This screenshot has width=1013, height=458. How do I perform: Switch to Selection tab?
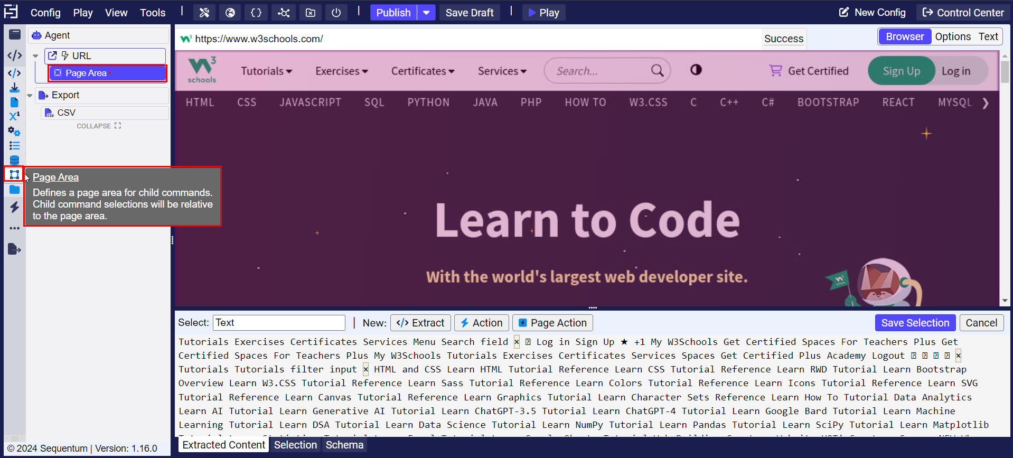pos(295,445)
